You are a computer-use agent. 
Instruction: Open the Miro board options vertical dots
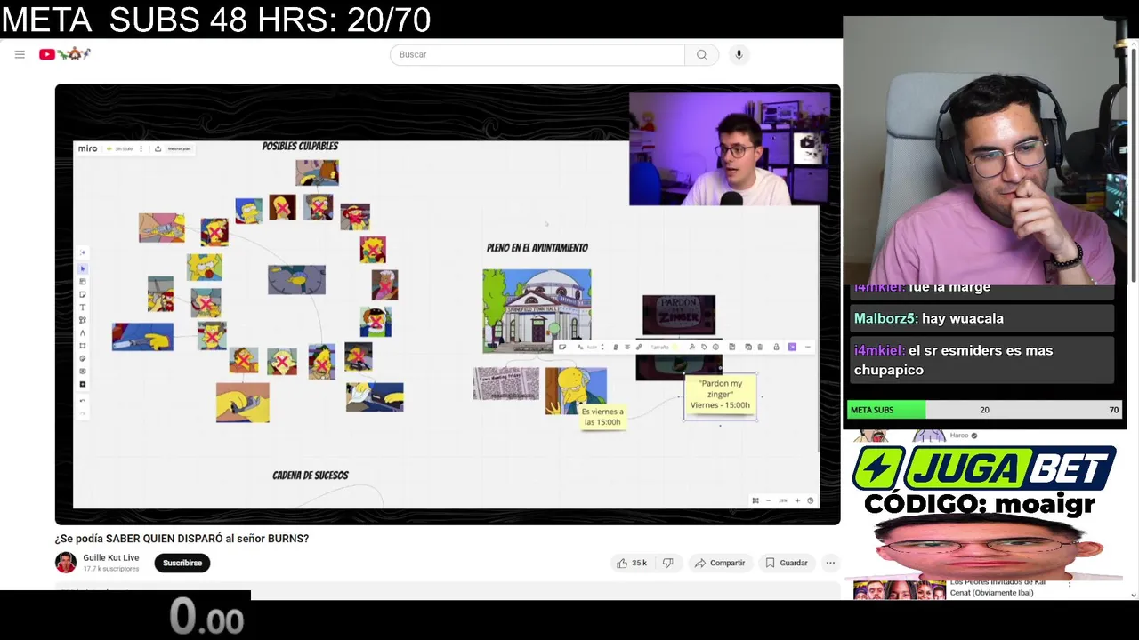point(141,148)
